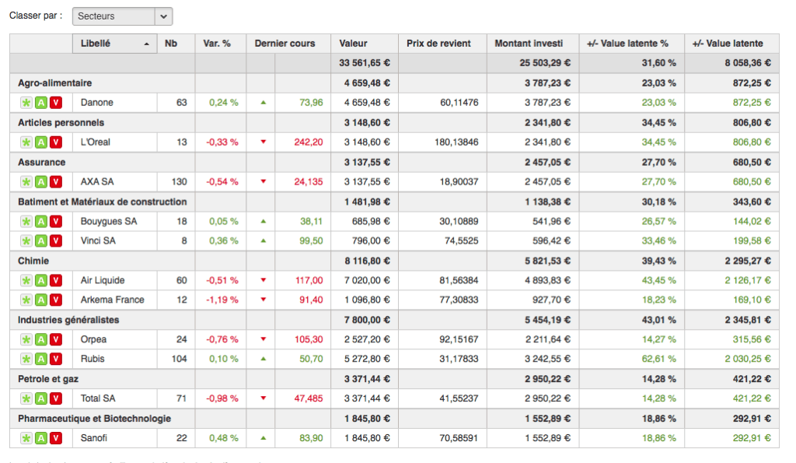Sort by the Nb column header
The height and width of the screenshot is (463, 796).
coord(176,44)
